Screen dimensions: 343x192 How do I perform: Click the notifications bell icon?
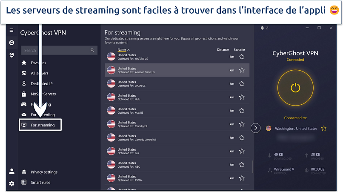pyautogui.click(x=263, y=28)
